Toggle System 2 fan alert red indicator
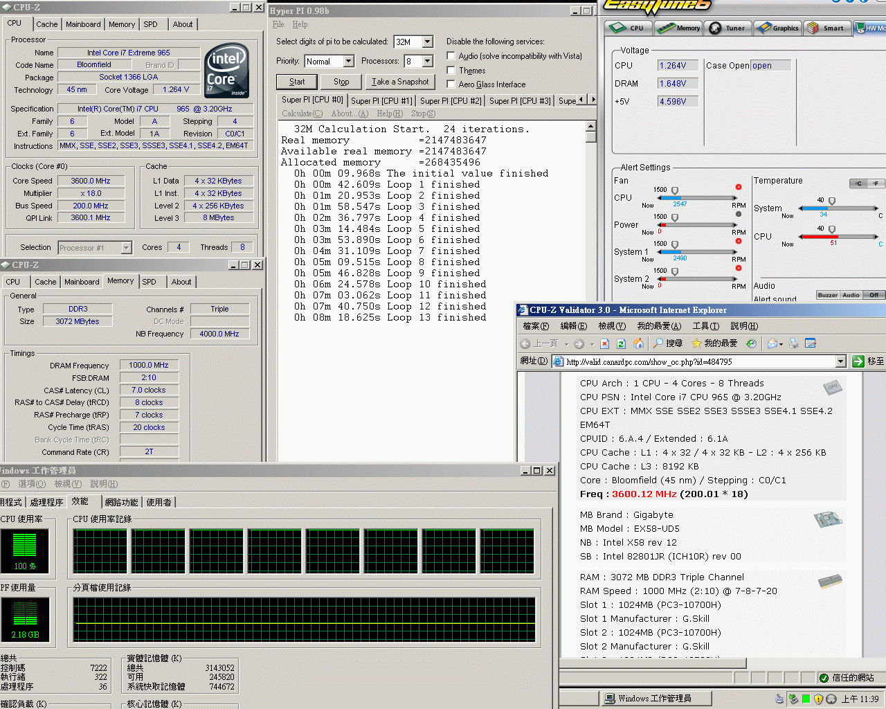The image size is (886, 709). point(739,268)
